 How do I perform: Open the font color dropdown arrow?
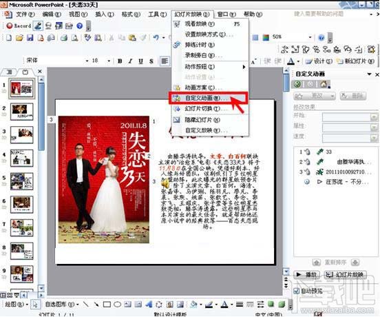[298, 61]
